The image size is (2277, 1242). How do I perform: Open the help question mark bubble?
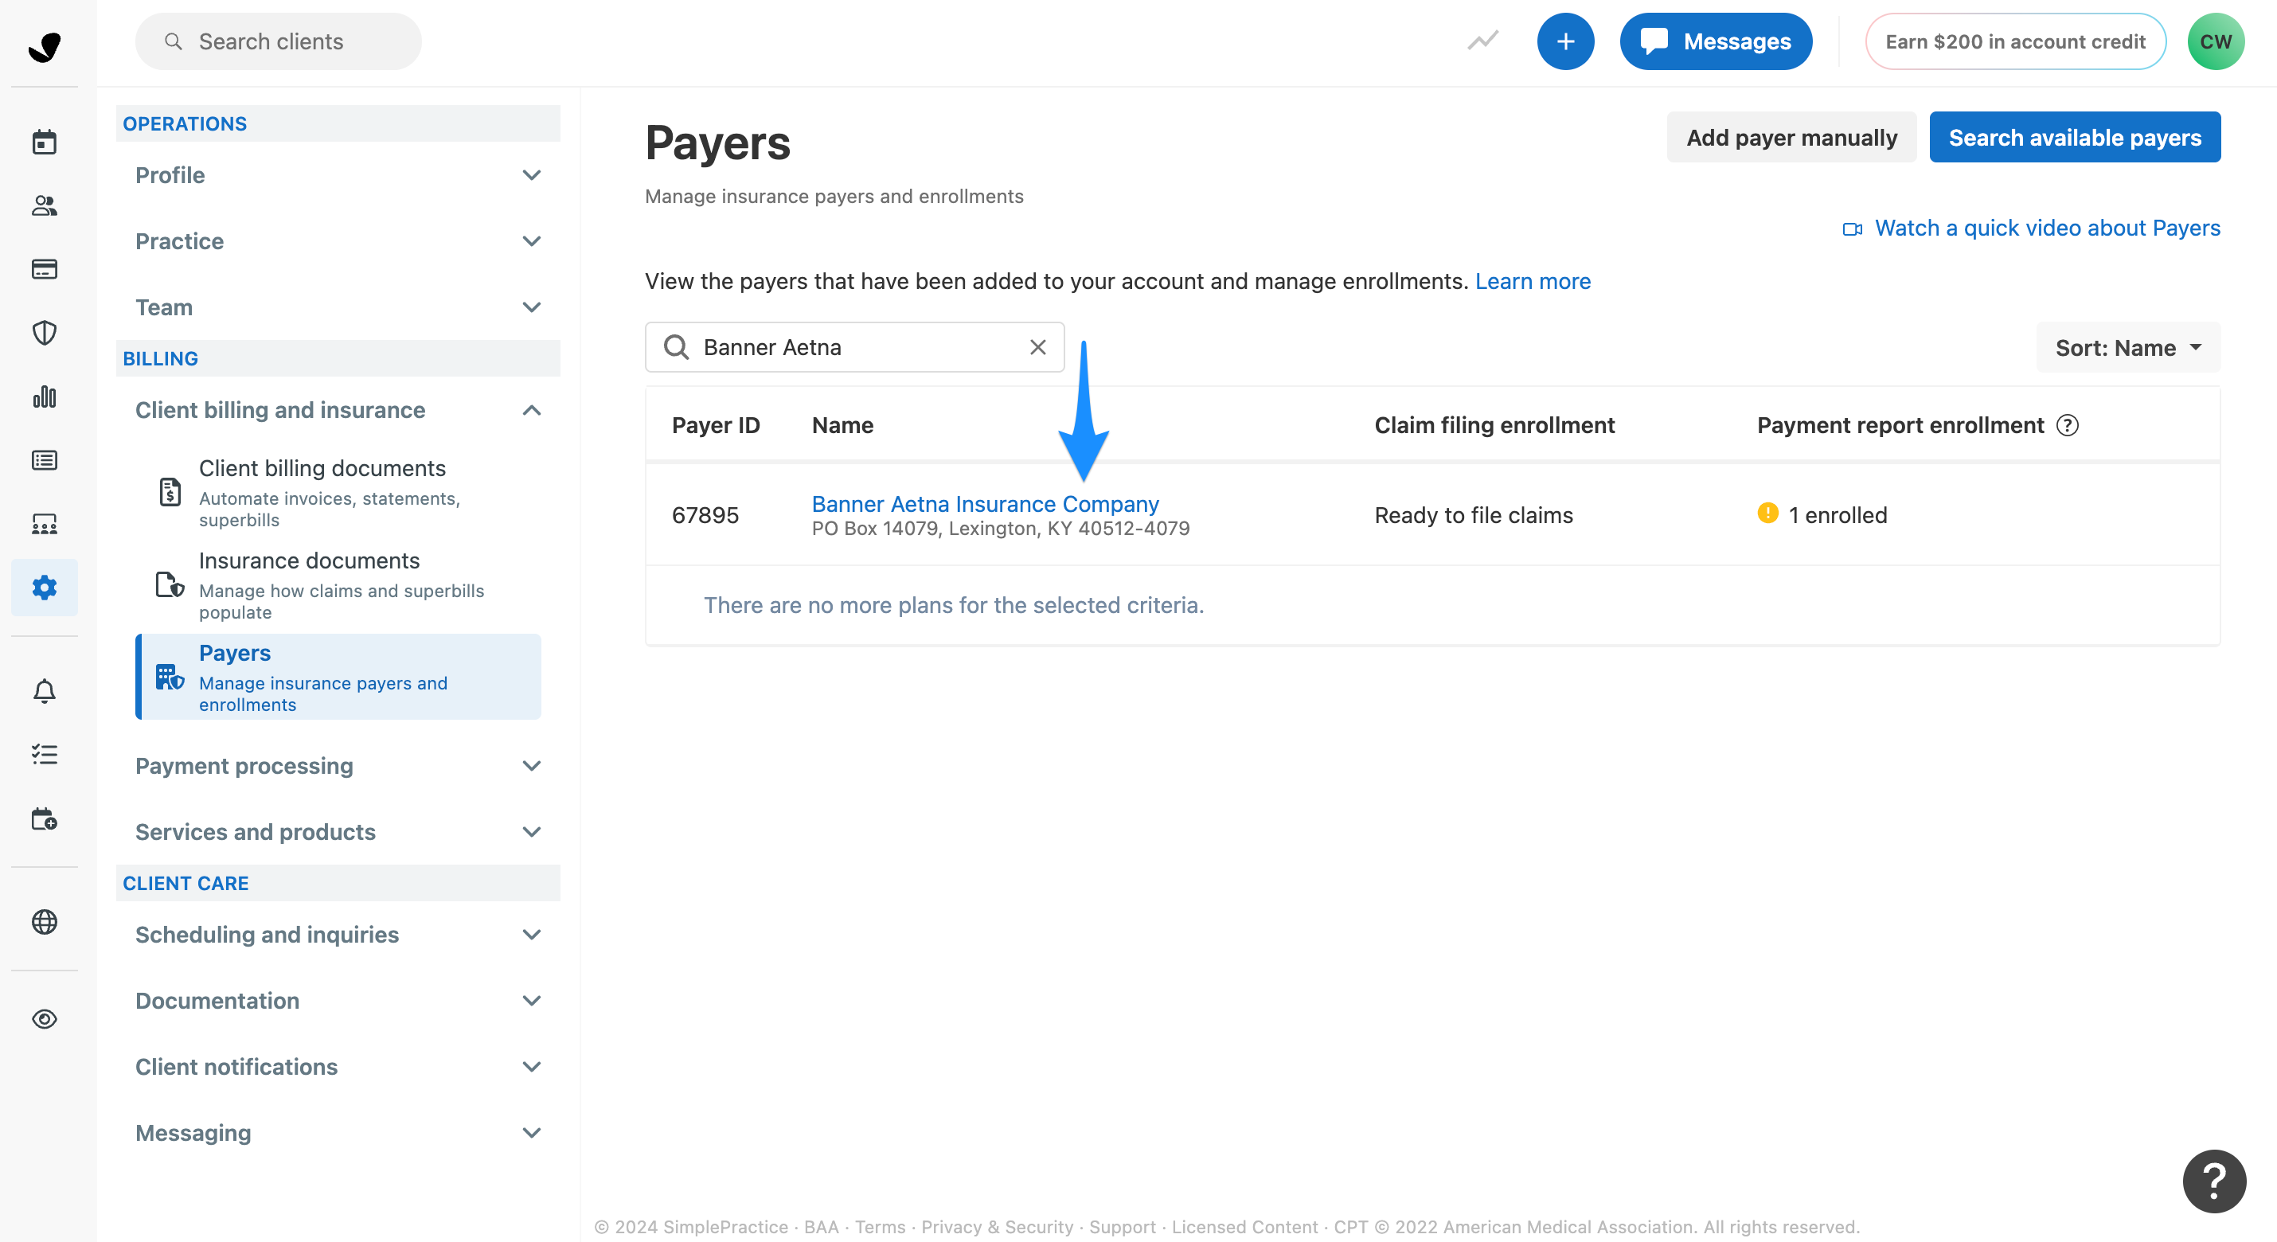[2213, 1180]
